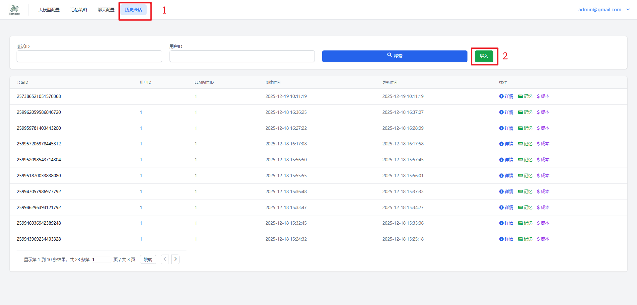
Task: Open 记忆 for session 259943969234403328
Action: [525, 239]
